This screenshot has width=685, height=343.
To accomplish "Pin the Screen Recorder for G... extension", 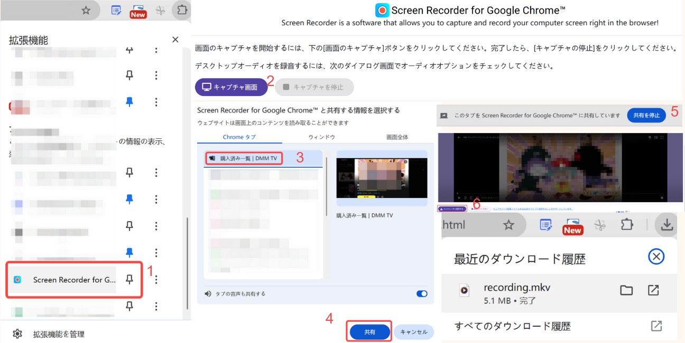I will (x=129, y=279).
